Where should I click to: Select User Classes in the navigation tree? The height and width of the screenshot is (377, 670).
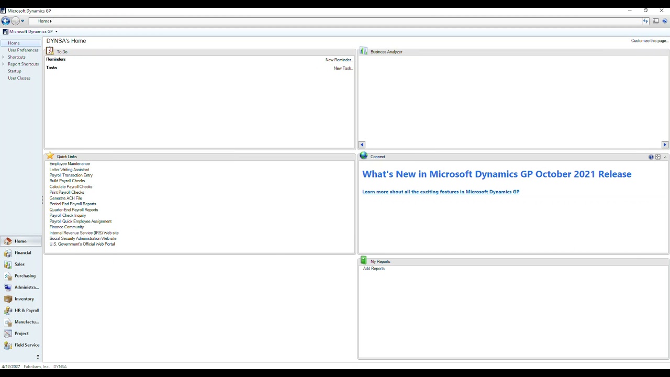point(19,78)
